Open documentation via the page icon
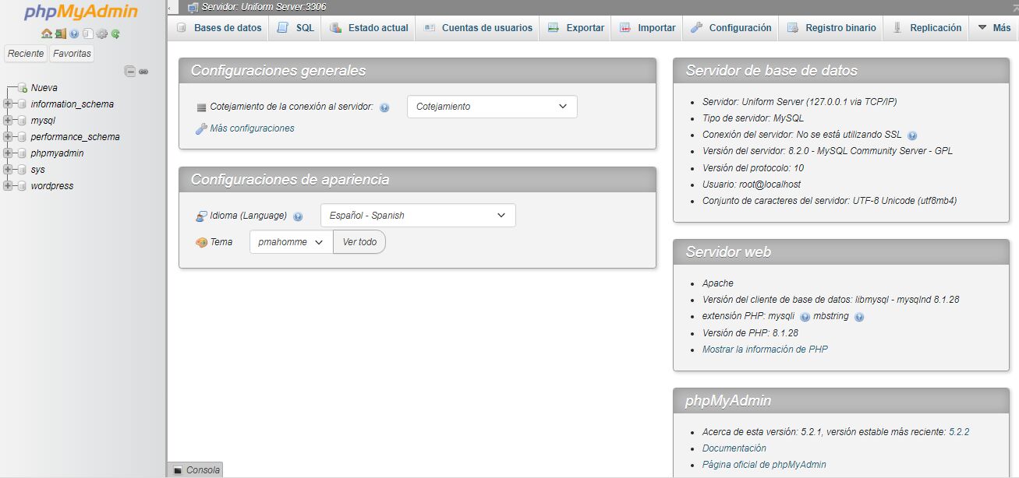Image resolution: width=1019 pixels, height=478 pixels. 87,34
